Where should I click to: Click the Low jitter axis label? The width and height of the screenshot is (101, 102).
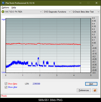click(4, 72)
